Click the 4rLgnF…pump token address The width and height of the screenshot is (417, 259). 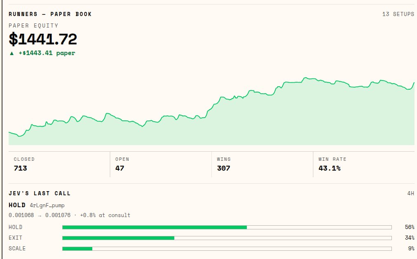click(47, 206)
